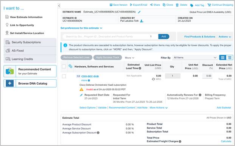Screen dimensions: 235x146
Task: Edit estimate name with the pencil icon
Action: tap(139, 12)
